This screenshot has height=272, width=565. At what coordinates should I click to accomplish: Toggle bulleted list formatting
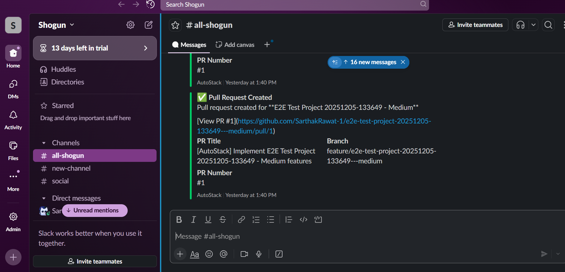click(x=271, y=220)
